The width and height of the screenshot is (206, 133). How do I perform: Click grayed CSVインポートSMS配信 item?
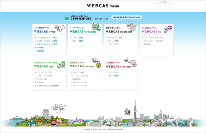pyautogui.click(x=153, y=41)
